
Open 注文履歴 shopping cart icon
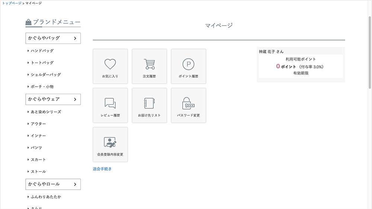149,65
